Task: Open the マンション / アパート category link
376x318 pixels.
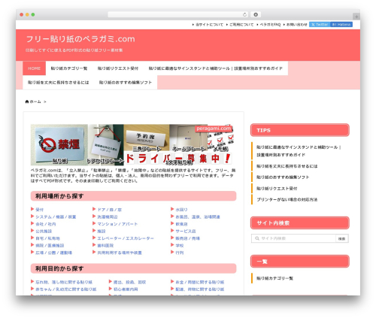Action: (x=117, y=224)
